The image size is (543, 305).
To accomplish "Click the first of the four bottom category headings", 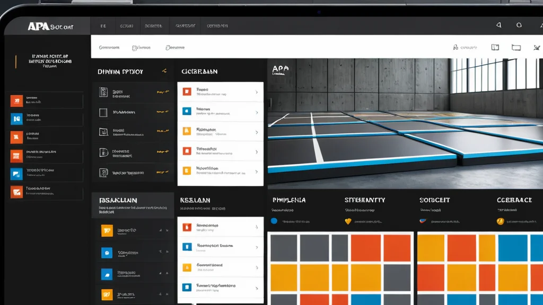I will pyautogui.click(x=289, y=200).
